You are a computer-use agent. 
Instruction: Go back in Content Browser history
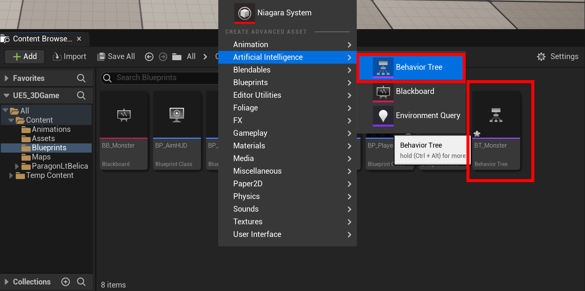[x=149, y=57]
